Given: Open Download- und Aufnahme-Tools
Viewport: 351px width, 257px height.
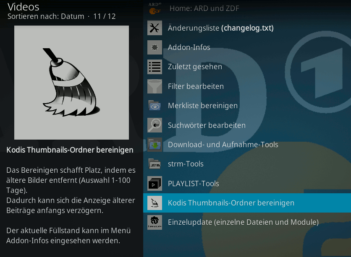Looking at the screenshot, I should (247, 145).
